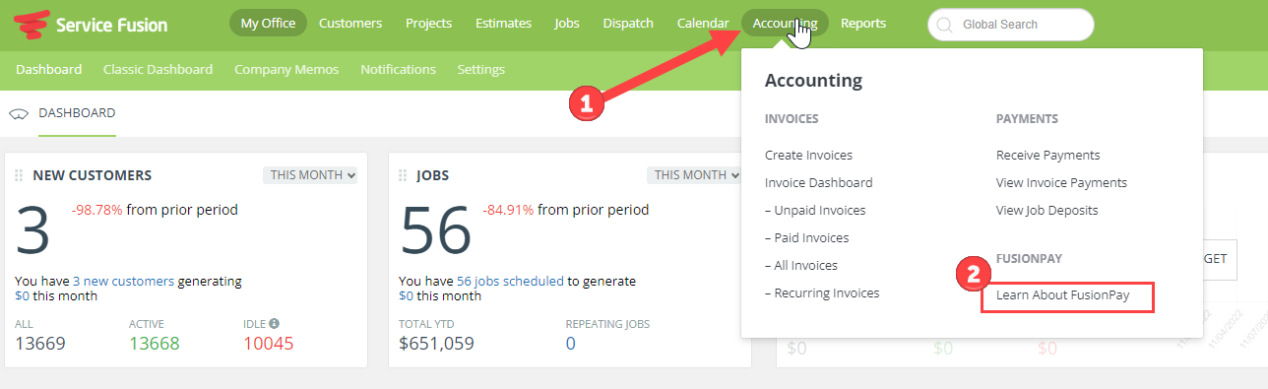Open the 3 new customers link
The image size is (1268, 389).
123,282
